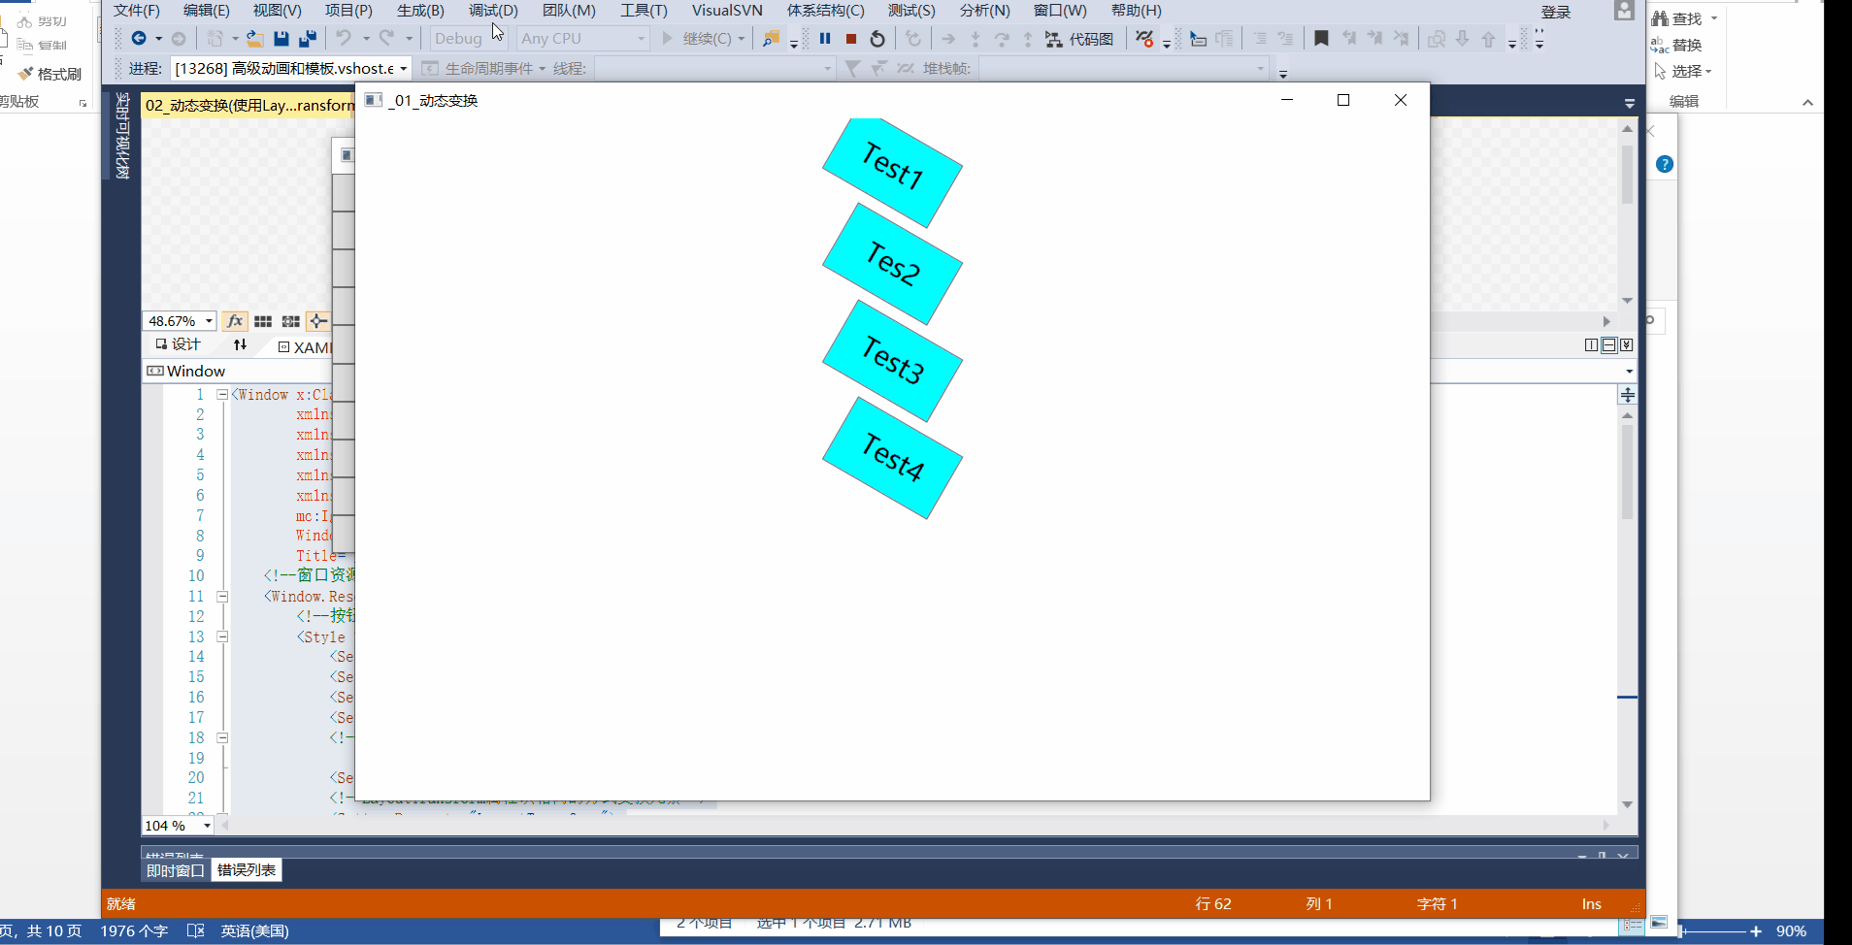The width and height of the screenshot is (1852, 945).
Task: Click the Test4 button
Action: pos(892,458)
